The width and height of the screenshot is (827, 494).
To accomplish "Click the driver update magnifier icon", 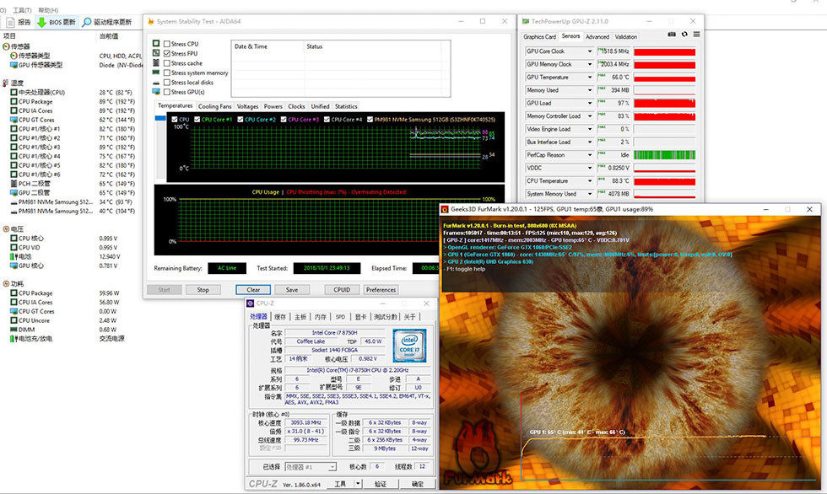I will click(x=87, y=22).
